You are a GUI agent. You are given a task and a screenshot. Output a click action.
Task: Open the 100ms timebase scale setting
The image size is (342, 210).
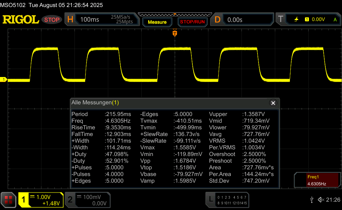coord(90,20)
